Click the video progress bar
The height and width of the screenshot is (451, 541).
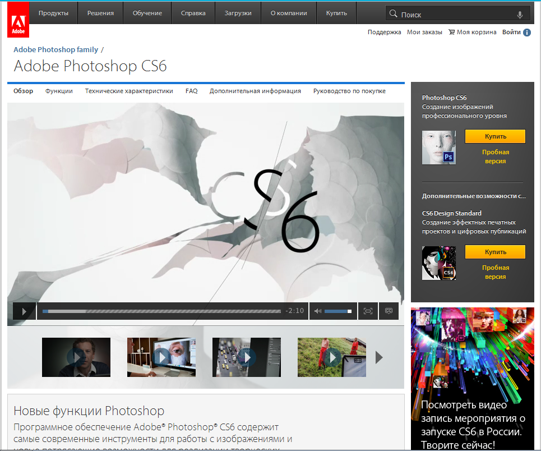(x=161, y=311)
